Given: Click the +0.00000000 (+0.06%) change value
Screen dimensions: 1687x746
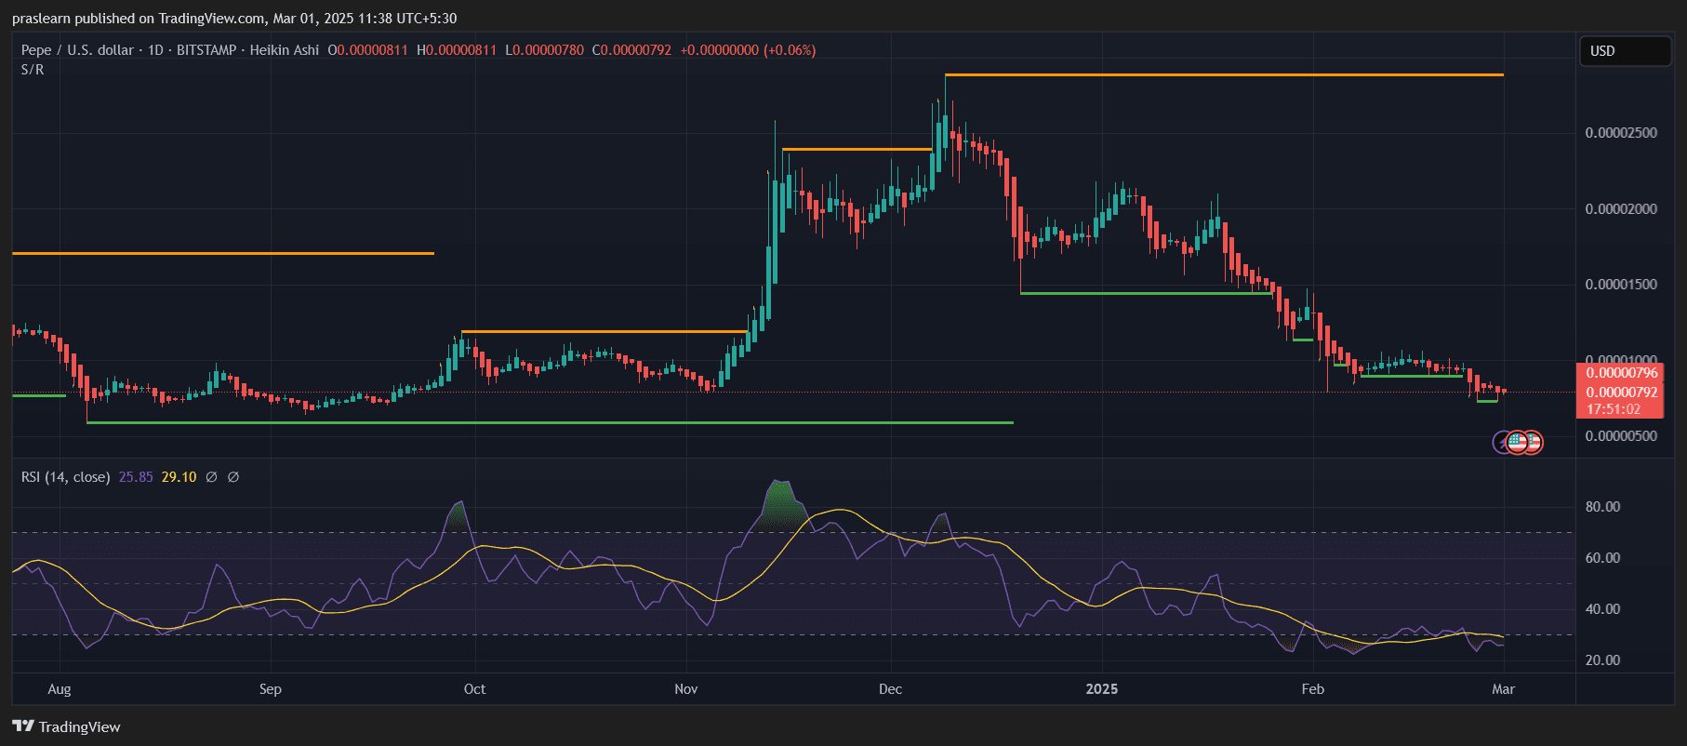Looking at the screenshot, I should click(x=748, y=50).
